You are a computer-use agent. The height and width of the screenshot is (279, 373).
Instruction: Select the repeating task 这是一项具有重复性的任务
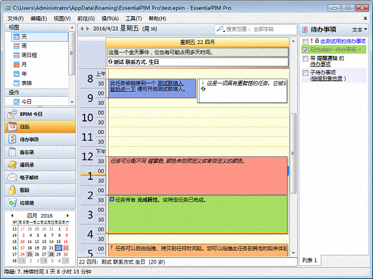242,91
